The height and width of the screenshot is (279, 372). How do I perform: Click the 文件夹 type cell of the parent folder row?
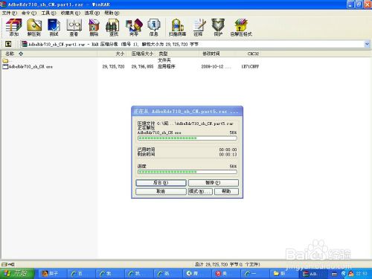click(164, 60)
